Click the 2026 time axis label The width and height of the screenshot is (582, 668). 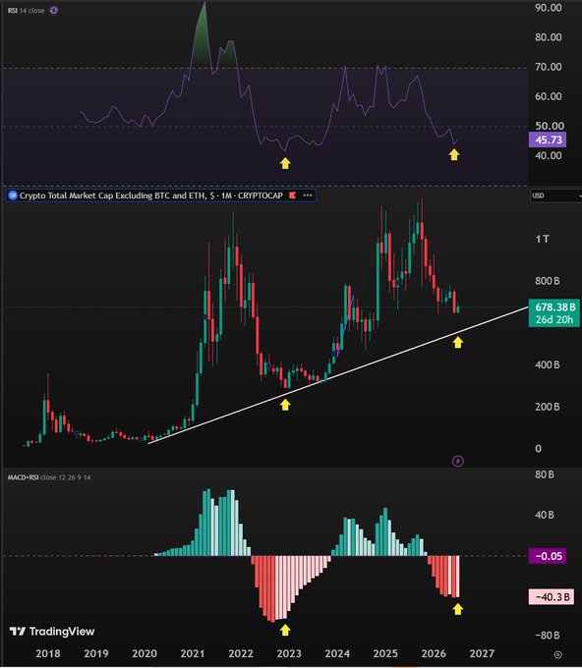(434, 653)
